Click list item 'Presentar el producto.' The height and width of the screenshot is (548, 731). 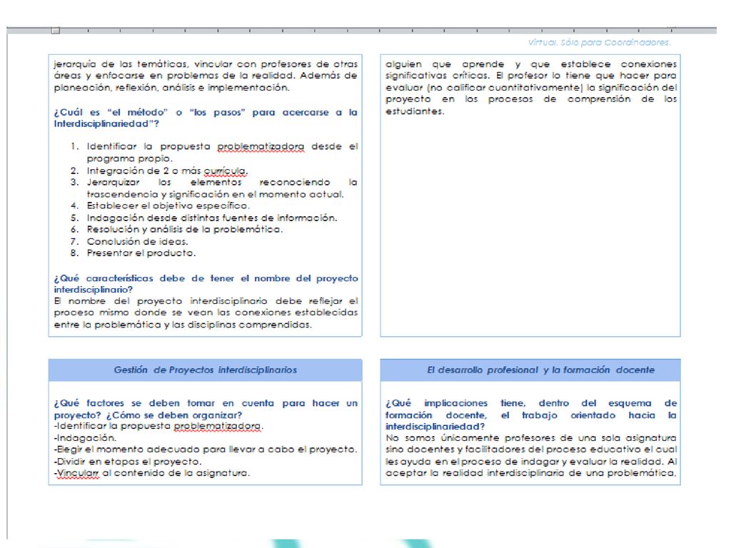141,253
